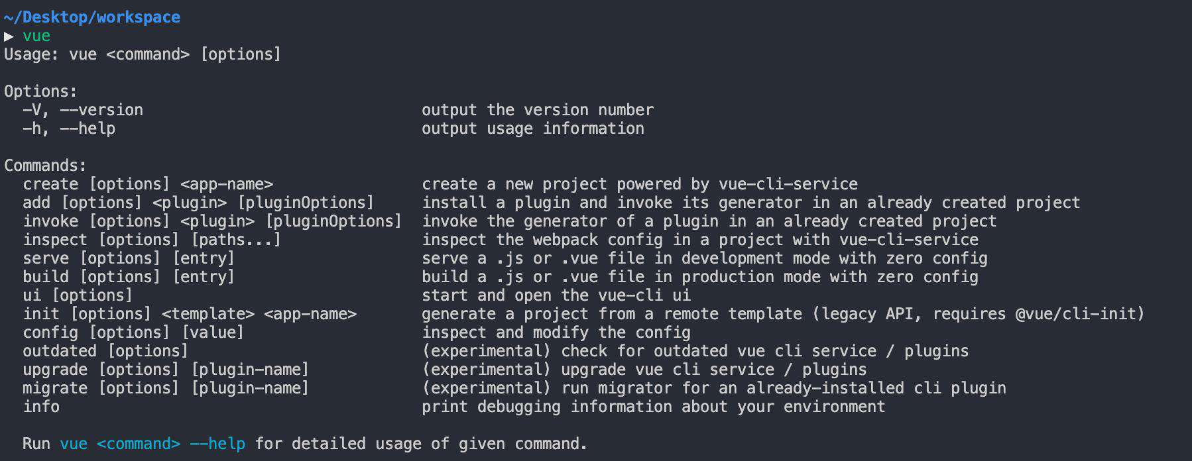This screenshot has height=461, width=1192.
Task: Click the upgrade command entry
Action: tap(166, 370)
